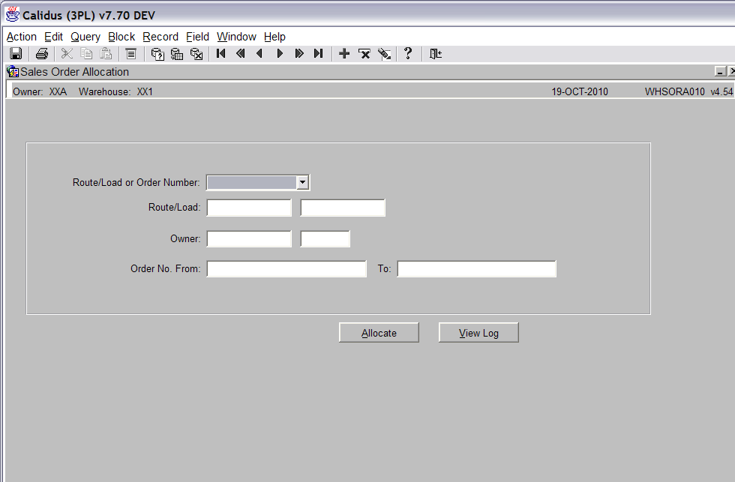Open the list of values icon
The width and height of the screenshot is (735, 482).
[130, 54]
